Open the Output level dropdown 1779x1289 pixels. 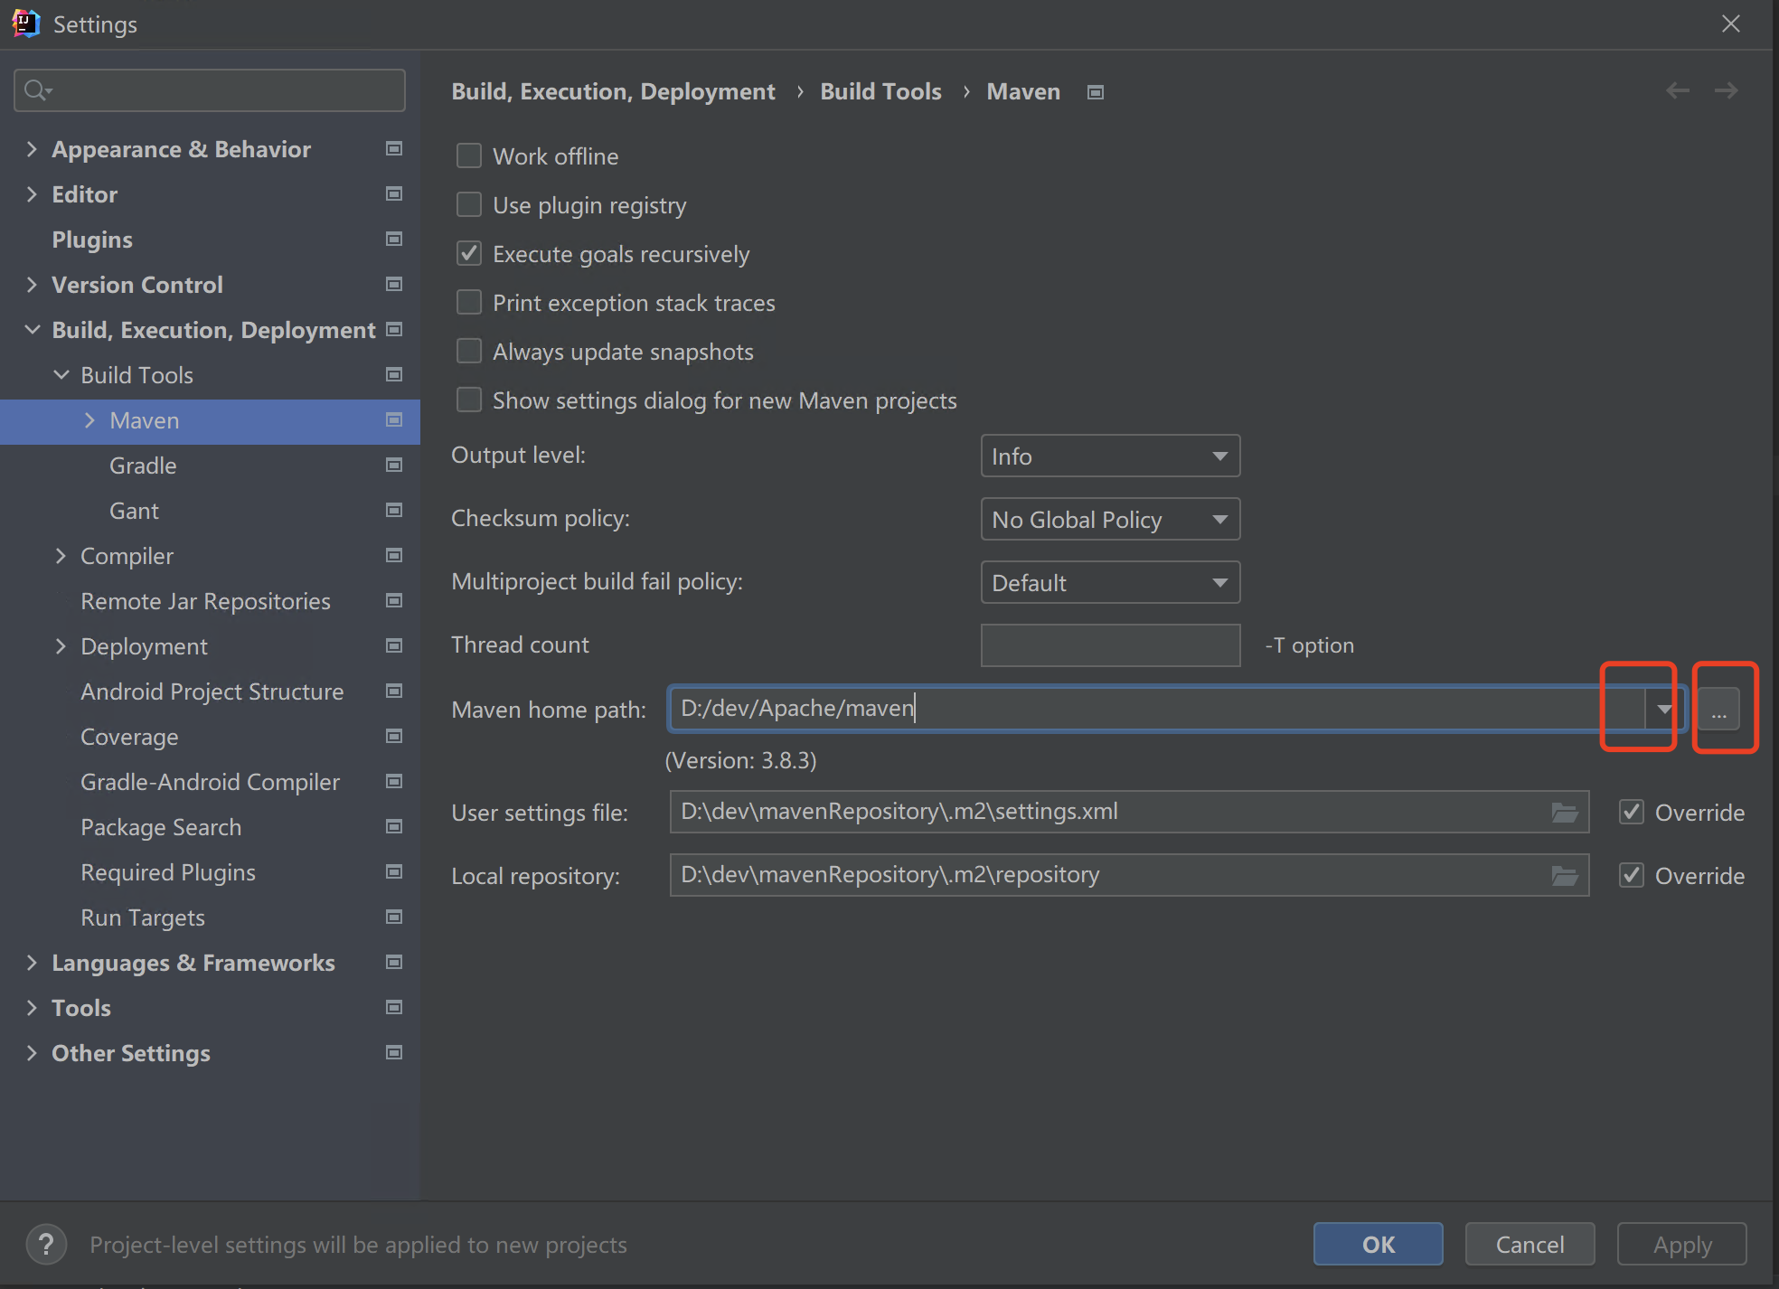point(1110,456)
